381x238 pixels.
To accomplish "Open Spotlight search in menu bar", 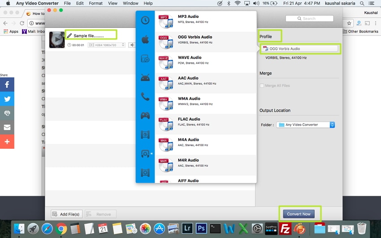I will 362,4.
